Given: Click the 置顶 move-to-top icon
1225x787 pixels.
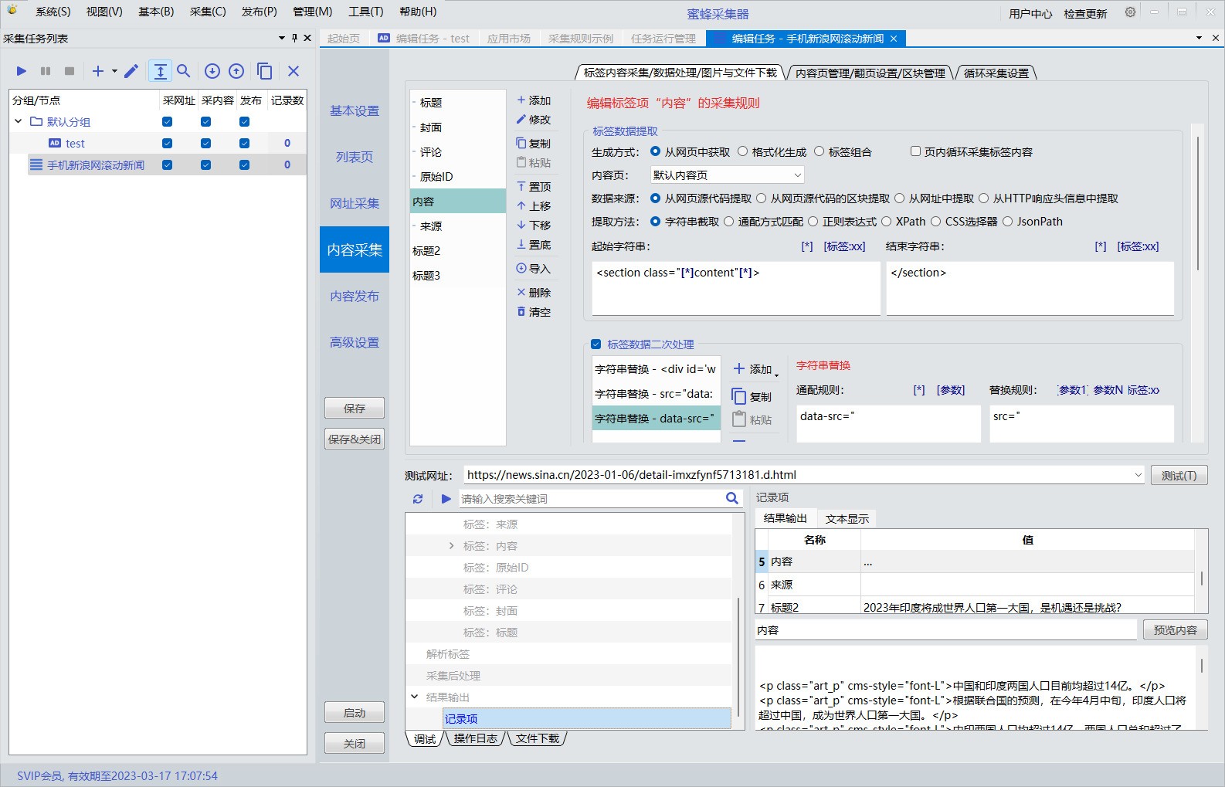Looking at the screenshot, I should (x=521, y=187).
